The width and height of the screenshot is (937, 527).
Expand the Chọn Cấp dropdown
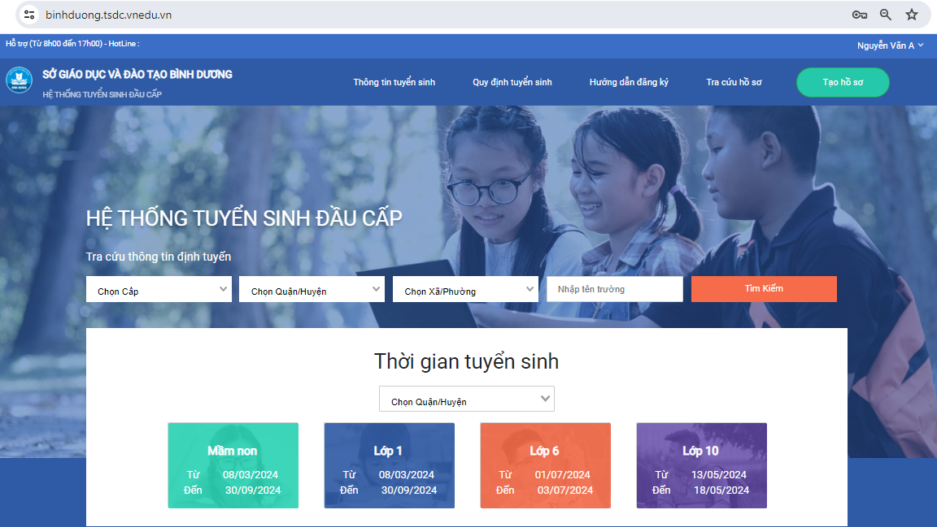point(159,290)
